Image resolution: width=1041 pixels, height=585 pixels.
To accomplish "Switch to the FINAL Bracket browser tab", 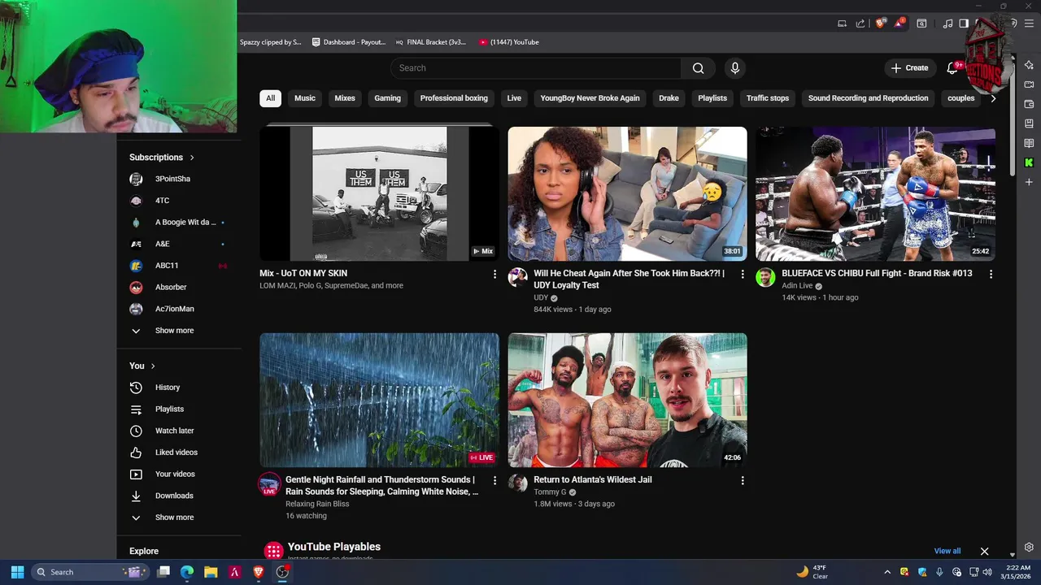I will (431, 42).
